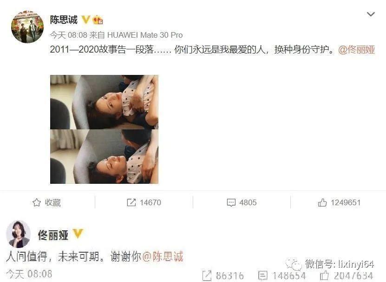This screenshot has width=386, height=282.
Task: Open the @陈思诚 mention link
Action: [x=163, y=256]
